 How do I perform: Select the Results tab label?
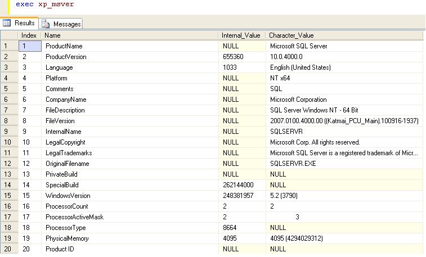(x=24, y=23)
